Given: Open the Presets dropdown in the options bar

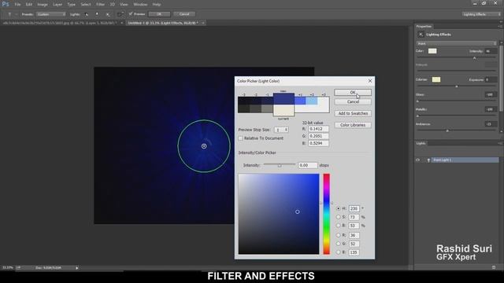Looking at the screenshot, I should click(x=50, y=14).
